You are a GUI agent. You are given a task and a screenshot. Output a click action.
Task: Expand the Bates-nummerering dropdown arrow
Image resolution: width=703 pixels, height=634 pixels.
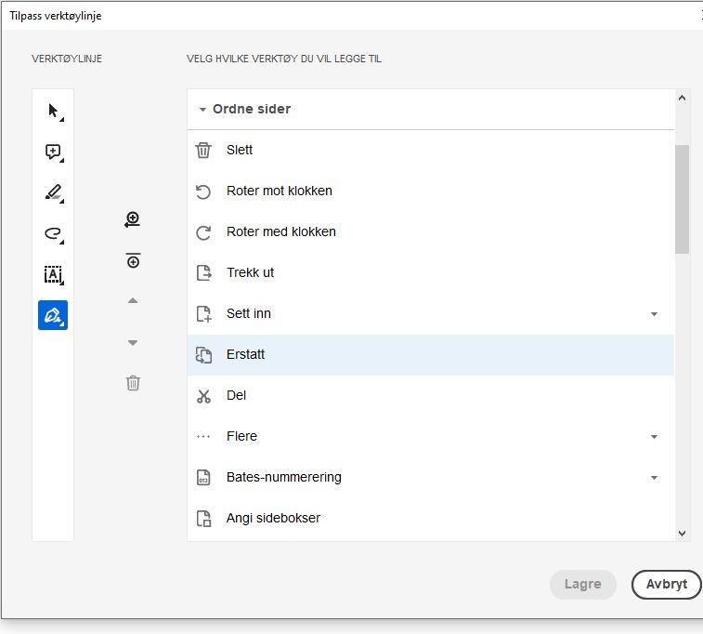point(654,478)
